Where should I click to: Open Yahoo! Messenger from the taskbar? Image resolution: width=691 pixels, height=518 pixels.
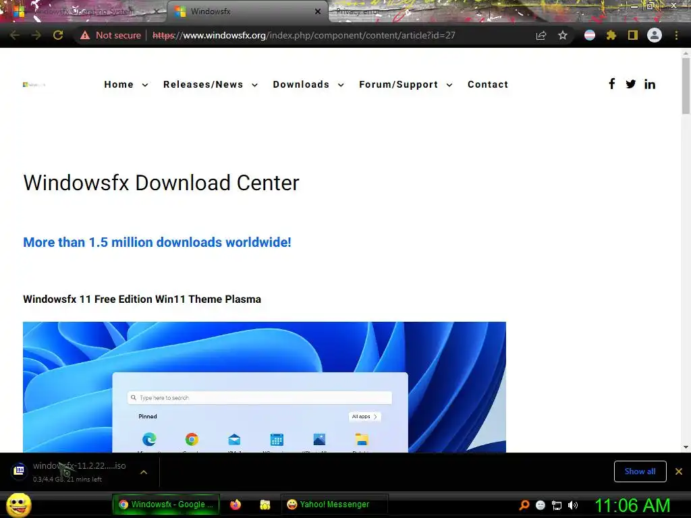[335, 505]
